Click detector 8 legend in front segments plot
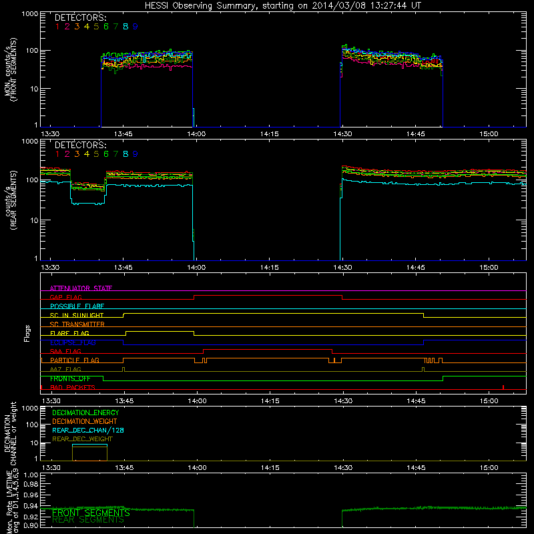 125,27
